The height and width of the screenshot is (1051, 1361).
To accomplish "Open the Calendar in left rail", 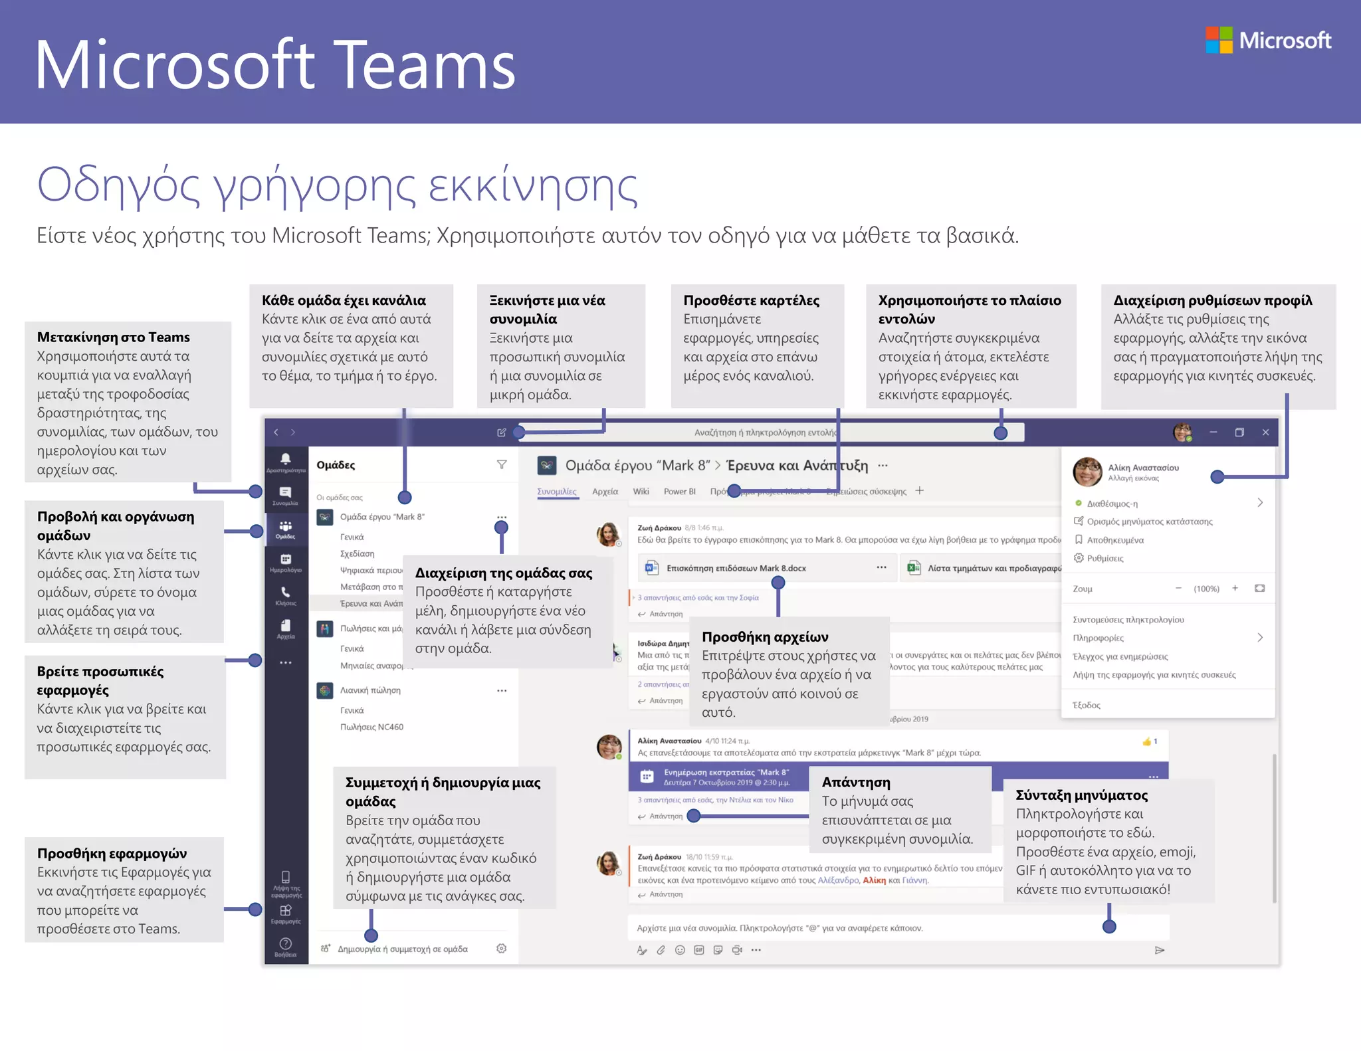I will [286, 561].
